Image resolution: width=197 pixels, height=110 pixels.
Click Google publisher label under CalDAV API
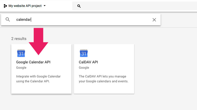click(84, 68)
